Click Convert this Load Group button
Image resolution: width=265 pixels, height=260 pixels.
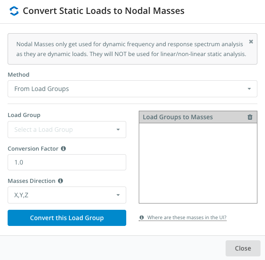coord(67,218)
